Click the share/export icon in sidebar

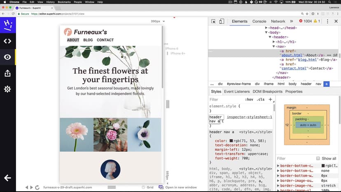[x=7, y=73]
